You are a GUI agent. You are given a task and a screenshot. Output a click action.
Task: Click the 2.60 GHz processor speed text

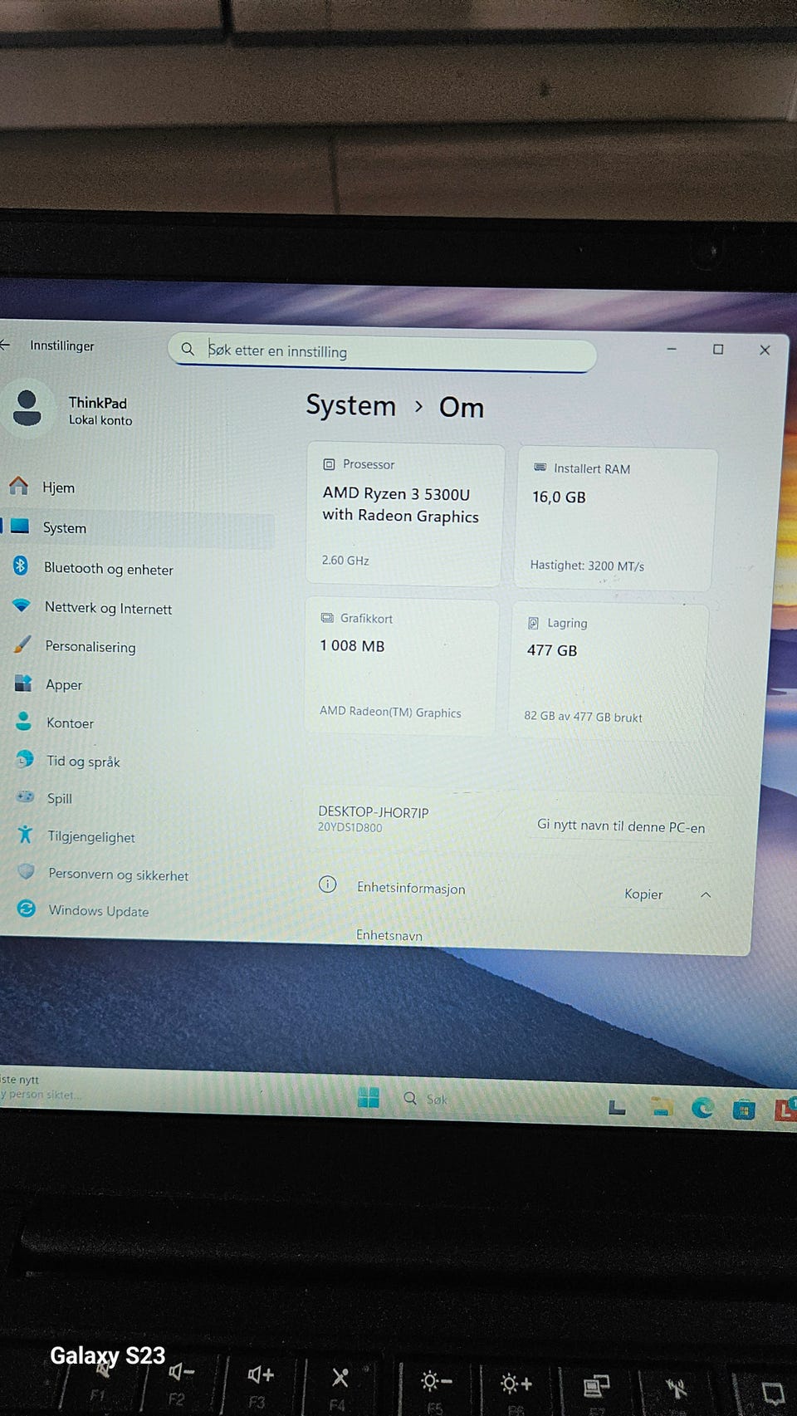point(345,561)
